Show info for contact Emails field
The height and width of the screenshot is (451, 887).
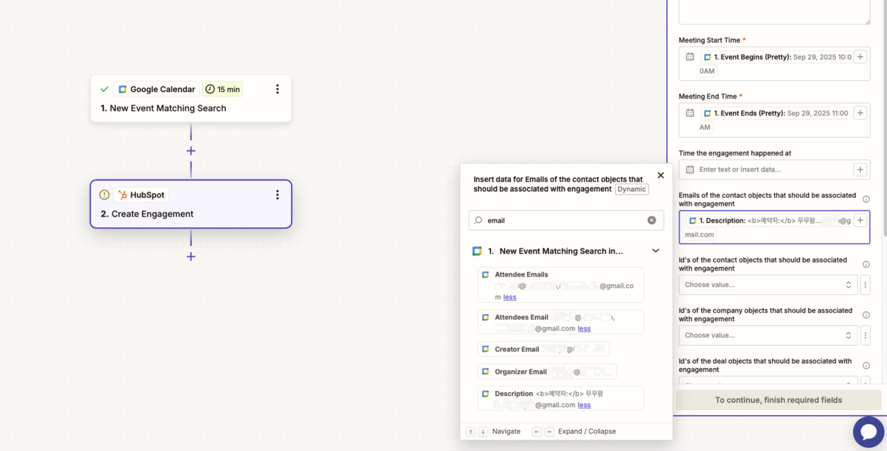(x=866, y=199)
